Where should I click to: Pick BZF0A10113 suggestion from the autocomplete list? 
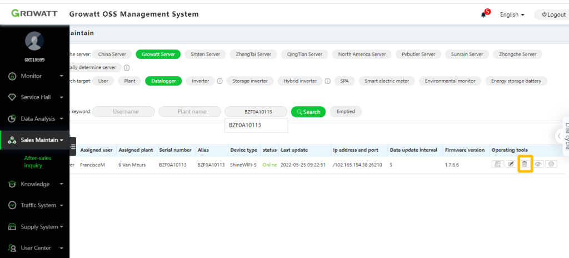256,125
